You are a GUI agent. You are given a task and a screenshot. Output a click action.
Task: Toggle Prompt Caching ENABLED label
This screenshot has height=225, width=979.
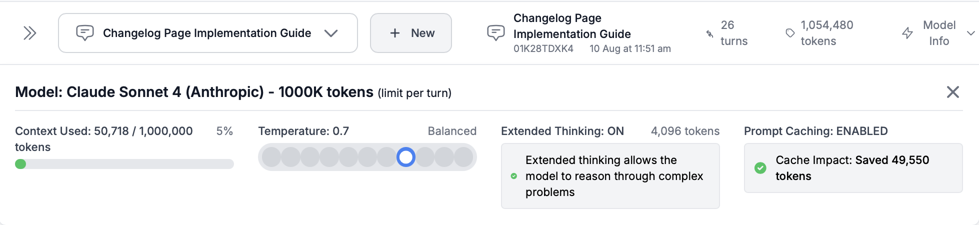[815, 131]
